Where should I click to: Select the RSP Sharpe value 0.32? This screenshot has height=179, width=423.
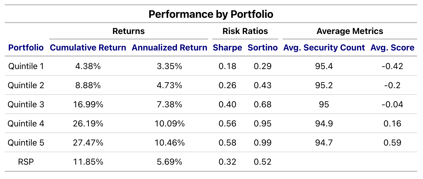(227, 162)
